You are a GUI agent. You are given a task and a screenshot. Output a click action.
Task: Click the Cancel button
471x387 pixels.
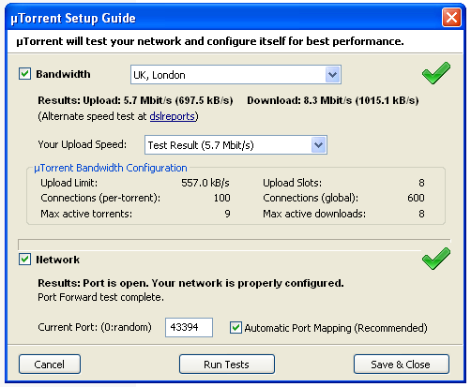[50, 365]
